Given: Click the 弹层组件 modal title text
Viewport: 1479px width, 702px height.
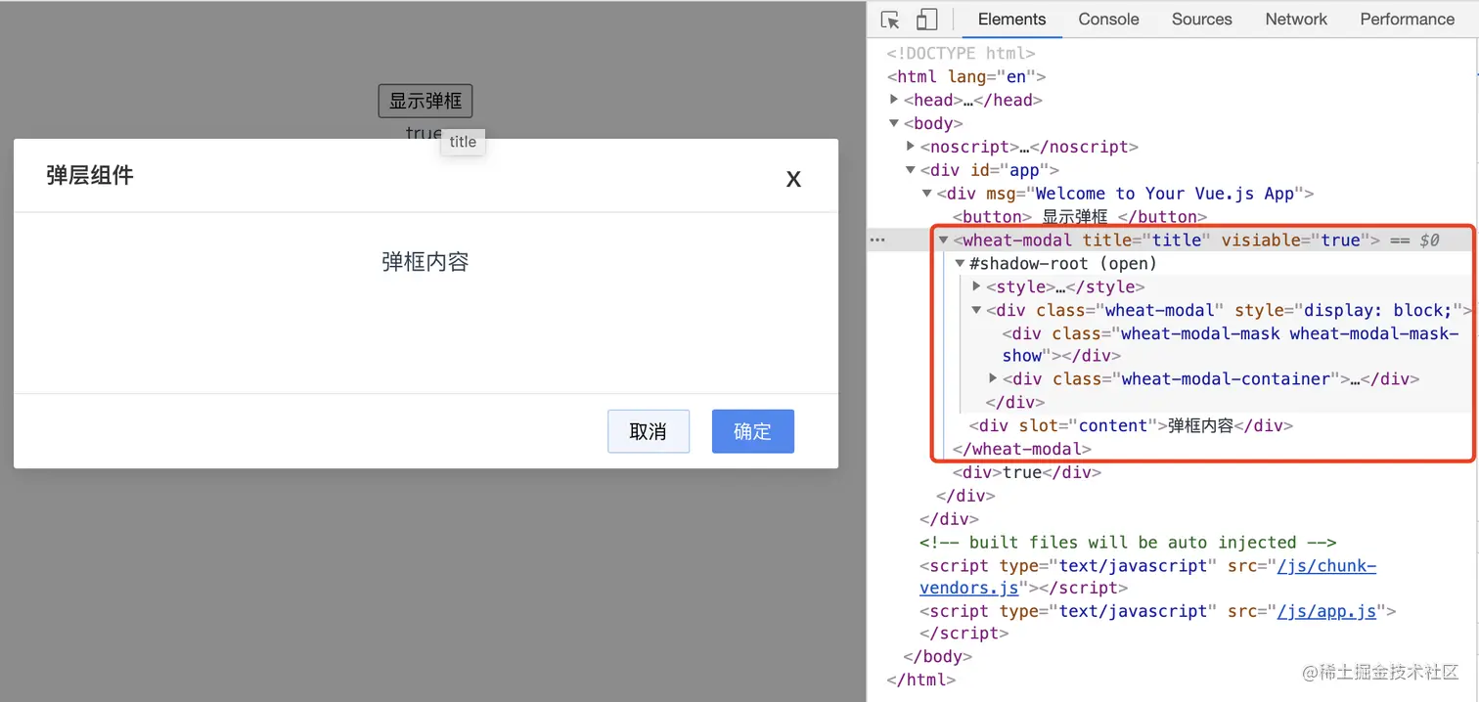Looking at the screenshot, I should (x=90, y=176).
